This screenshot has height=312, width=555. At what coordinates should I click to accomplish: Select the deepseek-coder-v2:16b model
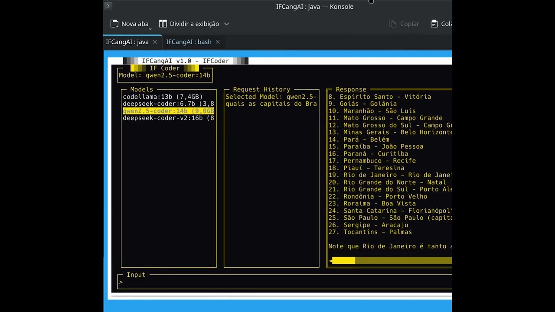point(169,118)
